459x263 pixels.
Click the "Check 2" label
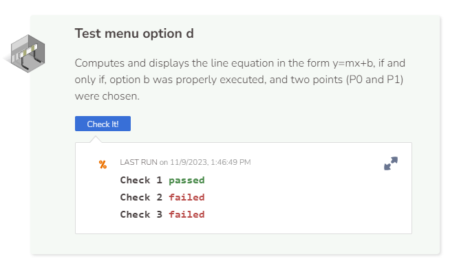click(x=141, y=197)
